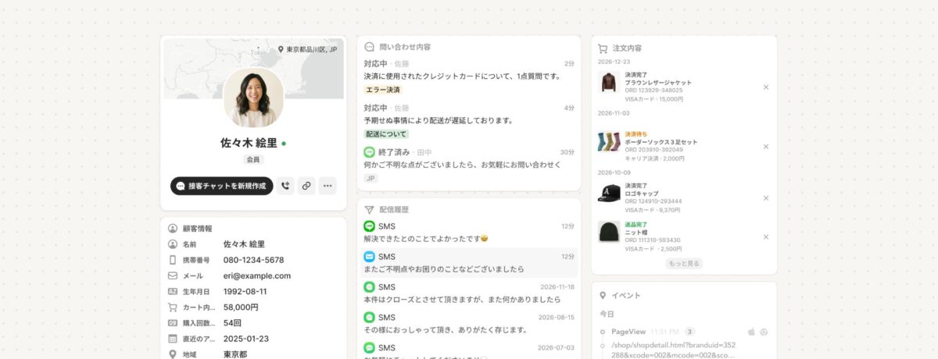Viewport: 938px width, 359px height.
Task: Open the inquiry about the credit card payment
Action: click(x=469, y=76)
